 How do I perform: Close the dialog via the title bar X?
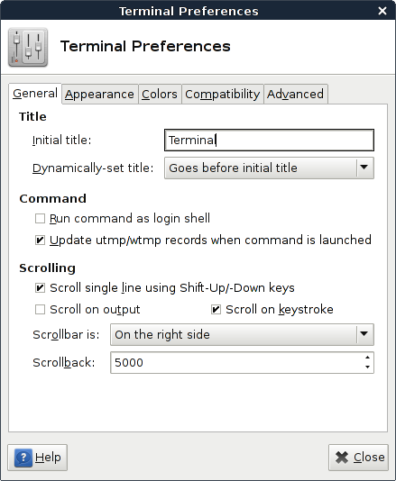[x=382, y=11]
